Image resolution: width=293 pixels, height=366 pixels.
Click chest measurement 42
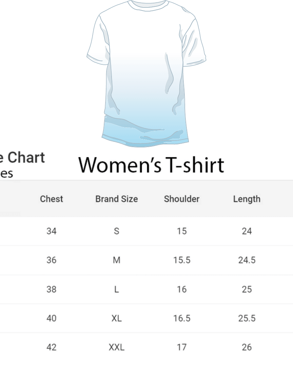tap(52, 347)
